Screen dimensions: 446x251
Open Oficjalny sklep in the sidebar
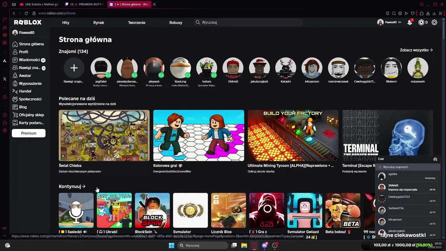(x=29, y=115)
